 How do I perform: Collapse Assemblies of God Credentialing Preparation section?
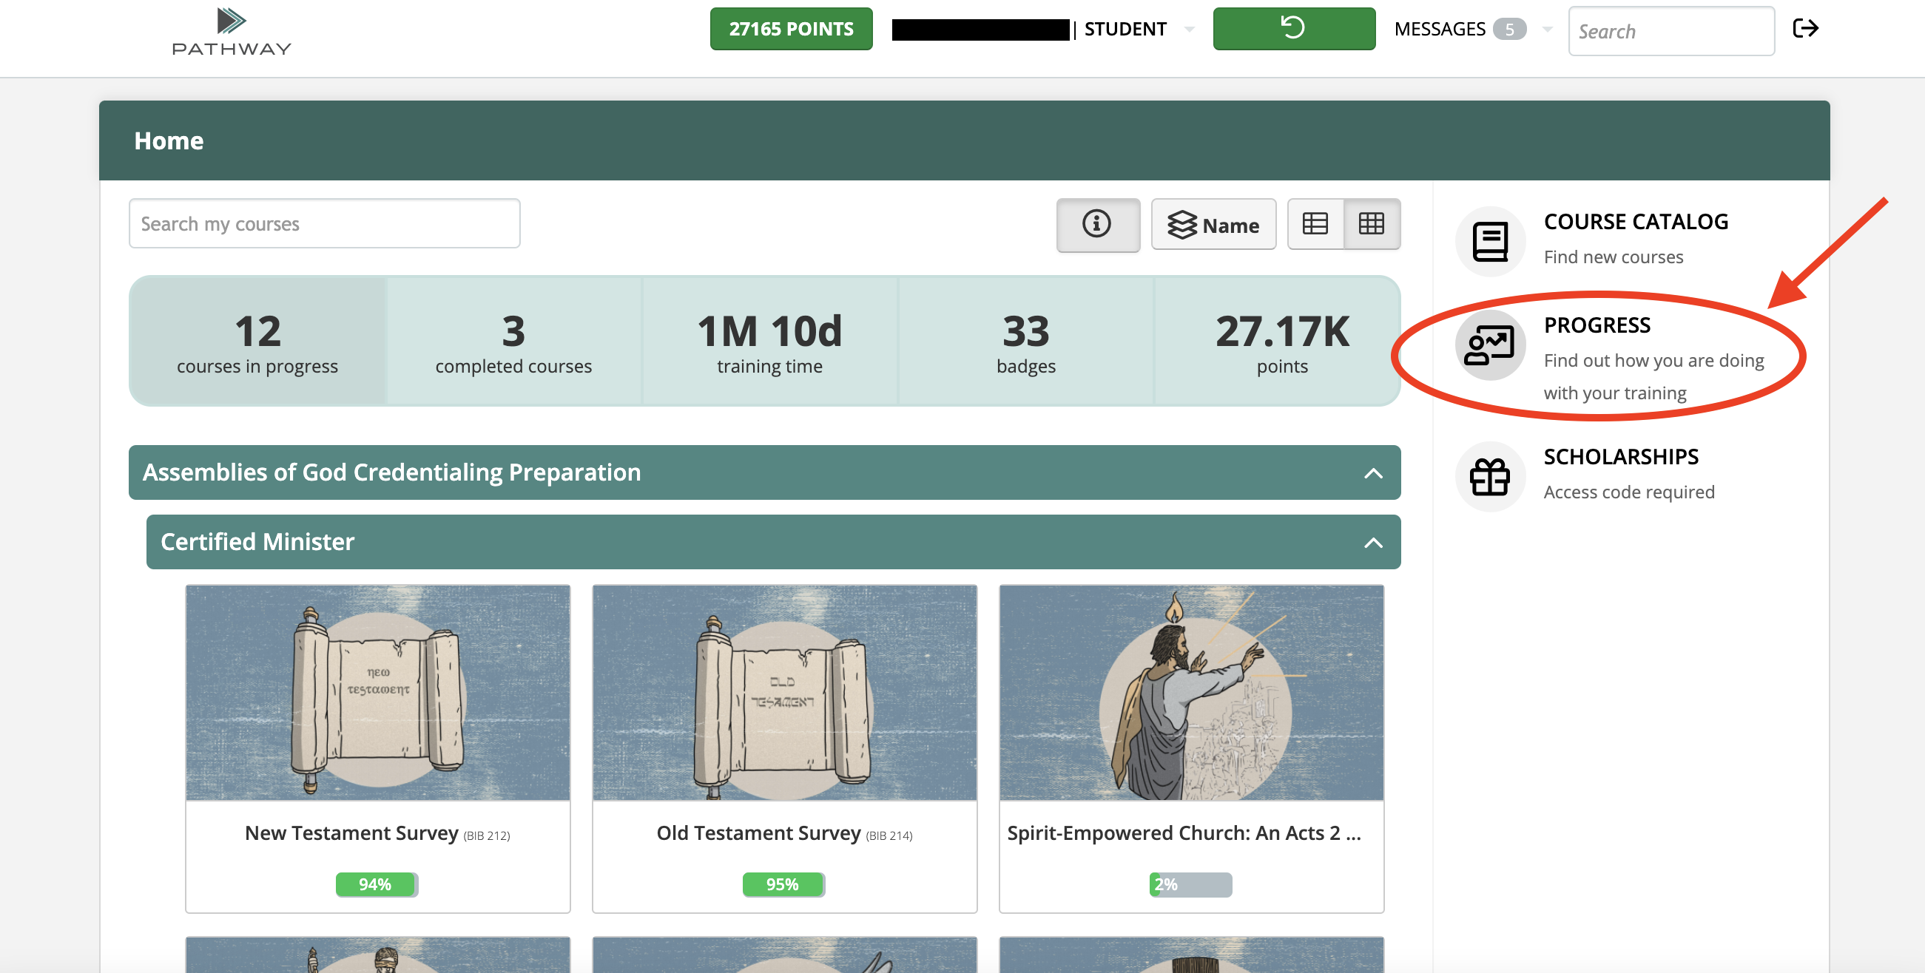pyautogui.click(x=1372, y=472)
